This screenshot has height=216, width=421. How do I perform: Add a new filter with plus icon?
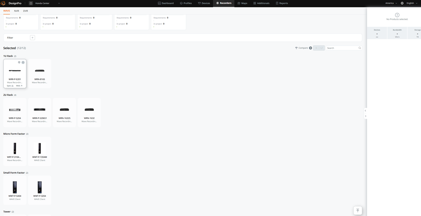pyautogui.click(x=32, y=38)
